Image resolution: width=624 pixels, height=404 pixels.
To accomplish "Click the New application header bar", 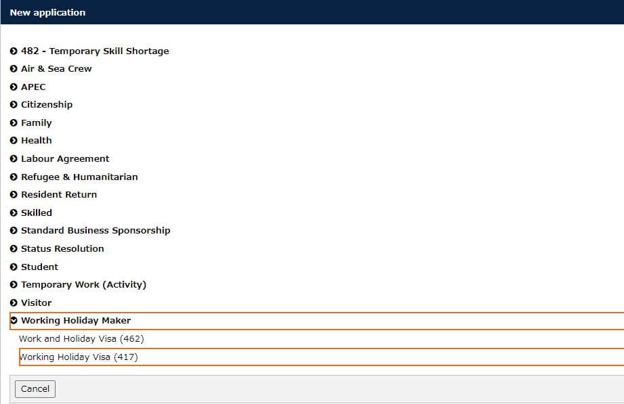I will [x=312, y=12].
